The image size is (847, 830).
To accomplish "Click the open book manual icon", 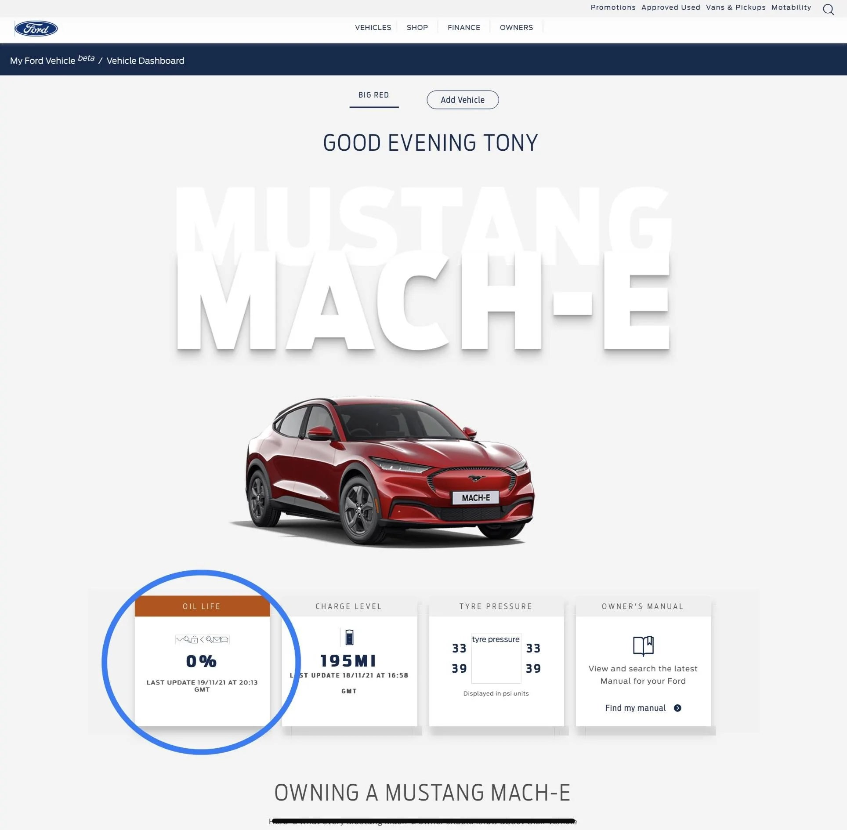I will click(x=643, y=646).
